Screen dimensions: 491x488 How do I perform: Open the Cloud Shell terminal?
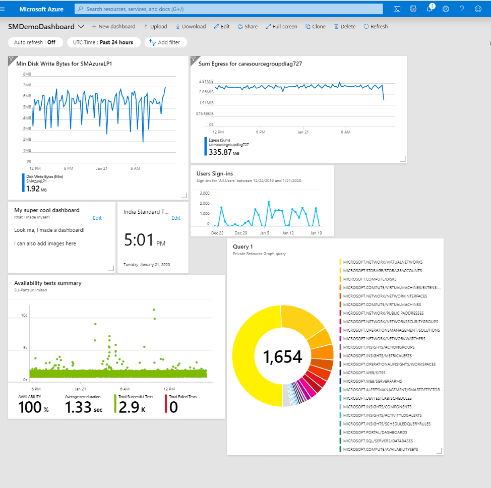397,9
